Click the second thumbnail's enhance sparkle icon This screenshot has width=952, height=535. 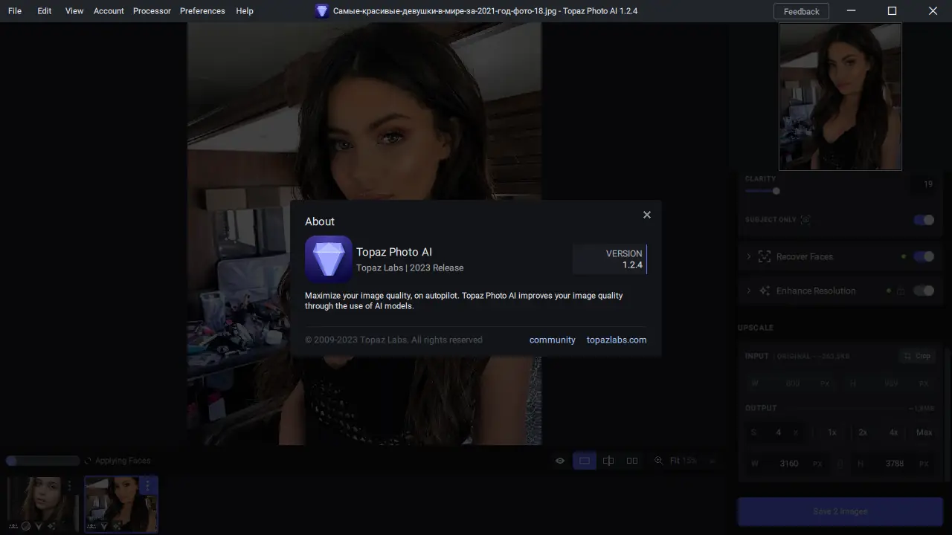point(117,526)
